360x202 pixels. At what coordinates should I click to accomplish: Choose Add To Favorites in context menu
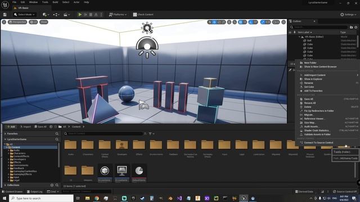[313, 91]
